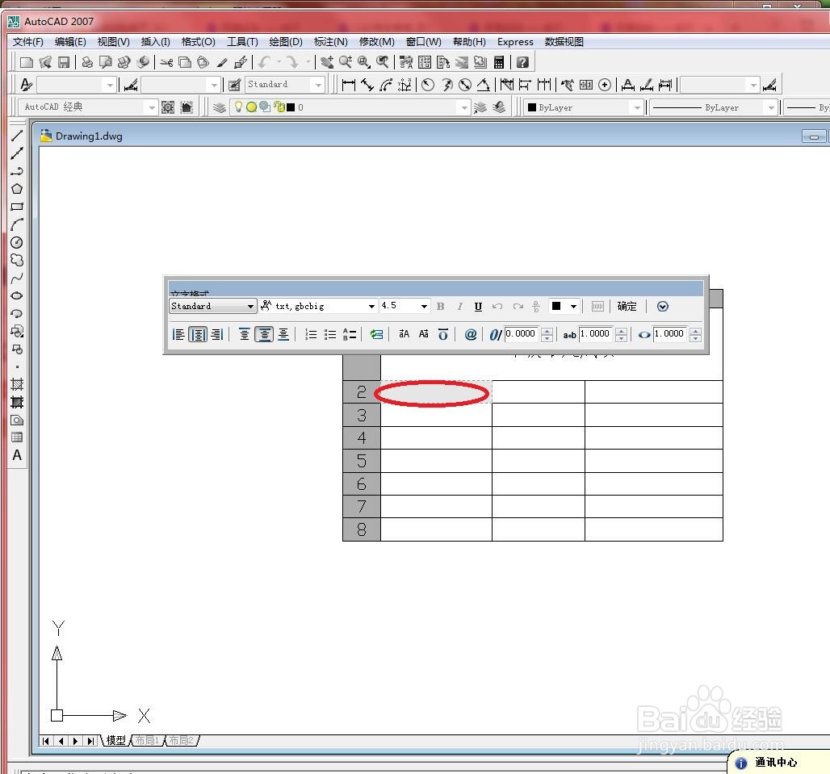Select the Ellipse draw tool

[x=17, y=295]
